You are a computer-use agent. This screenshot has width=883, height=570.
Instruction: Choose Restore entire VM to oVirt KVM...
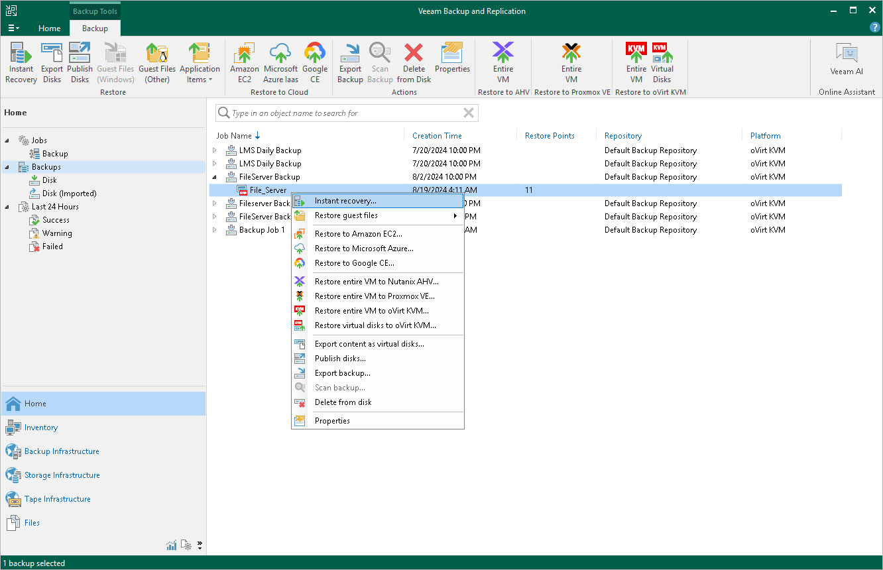coord(378,311)
